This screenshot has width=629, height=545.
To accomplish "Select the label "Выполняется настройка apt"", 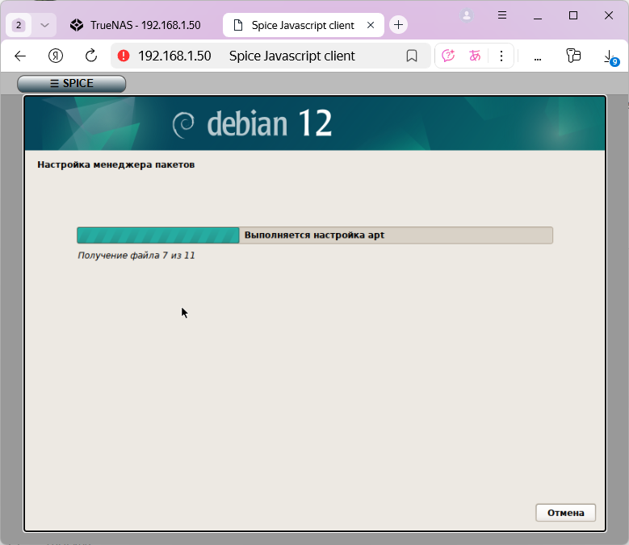I will click(x=315, y=235).
